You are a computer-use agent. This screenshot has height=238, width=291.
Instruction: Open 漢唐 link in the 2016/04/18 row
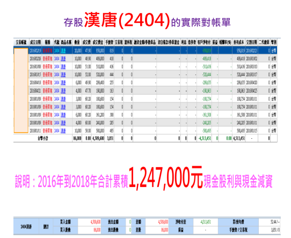pos(63,83)
